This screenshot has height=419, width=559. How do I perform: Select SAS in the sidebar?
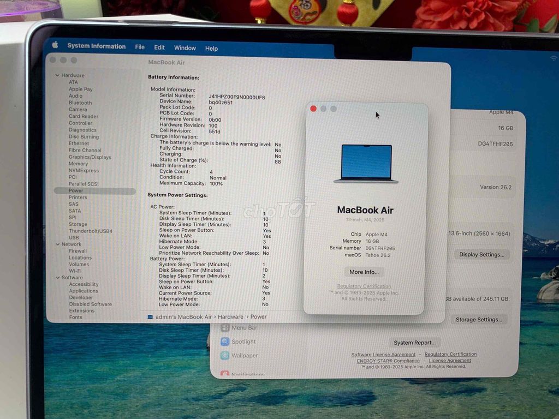pos(74,204)
